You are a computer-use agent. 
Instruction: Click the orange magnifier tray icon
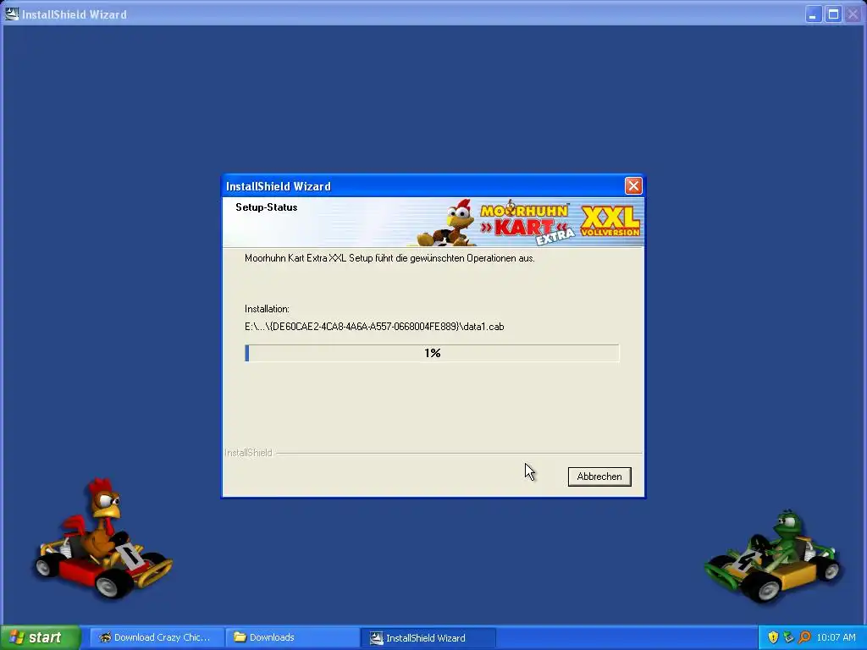804,637
